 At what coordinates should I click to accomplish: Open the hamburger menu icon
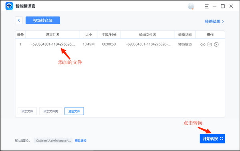(207, 6)
